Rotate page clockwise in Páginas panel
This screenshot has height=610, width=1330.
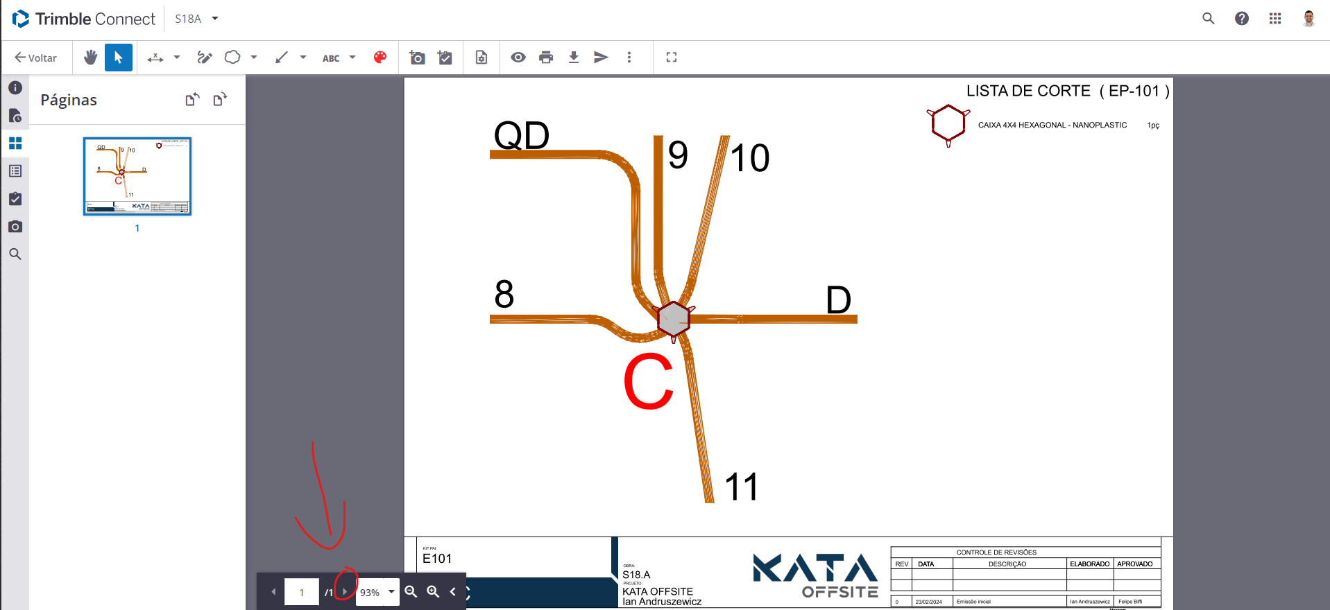click(x=220, y=100)
